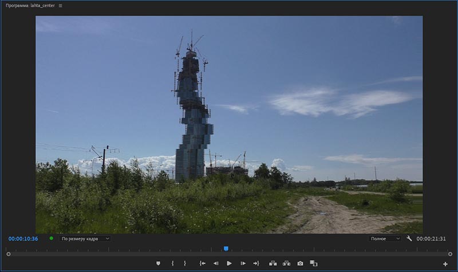Set the Mark In point

point(173,263)
